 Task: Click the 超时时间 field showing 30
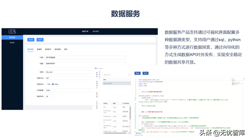point(50,96)
